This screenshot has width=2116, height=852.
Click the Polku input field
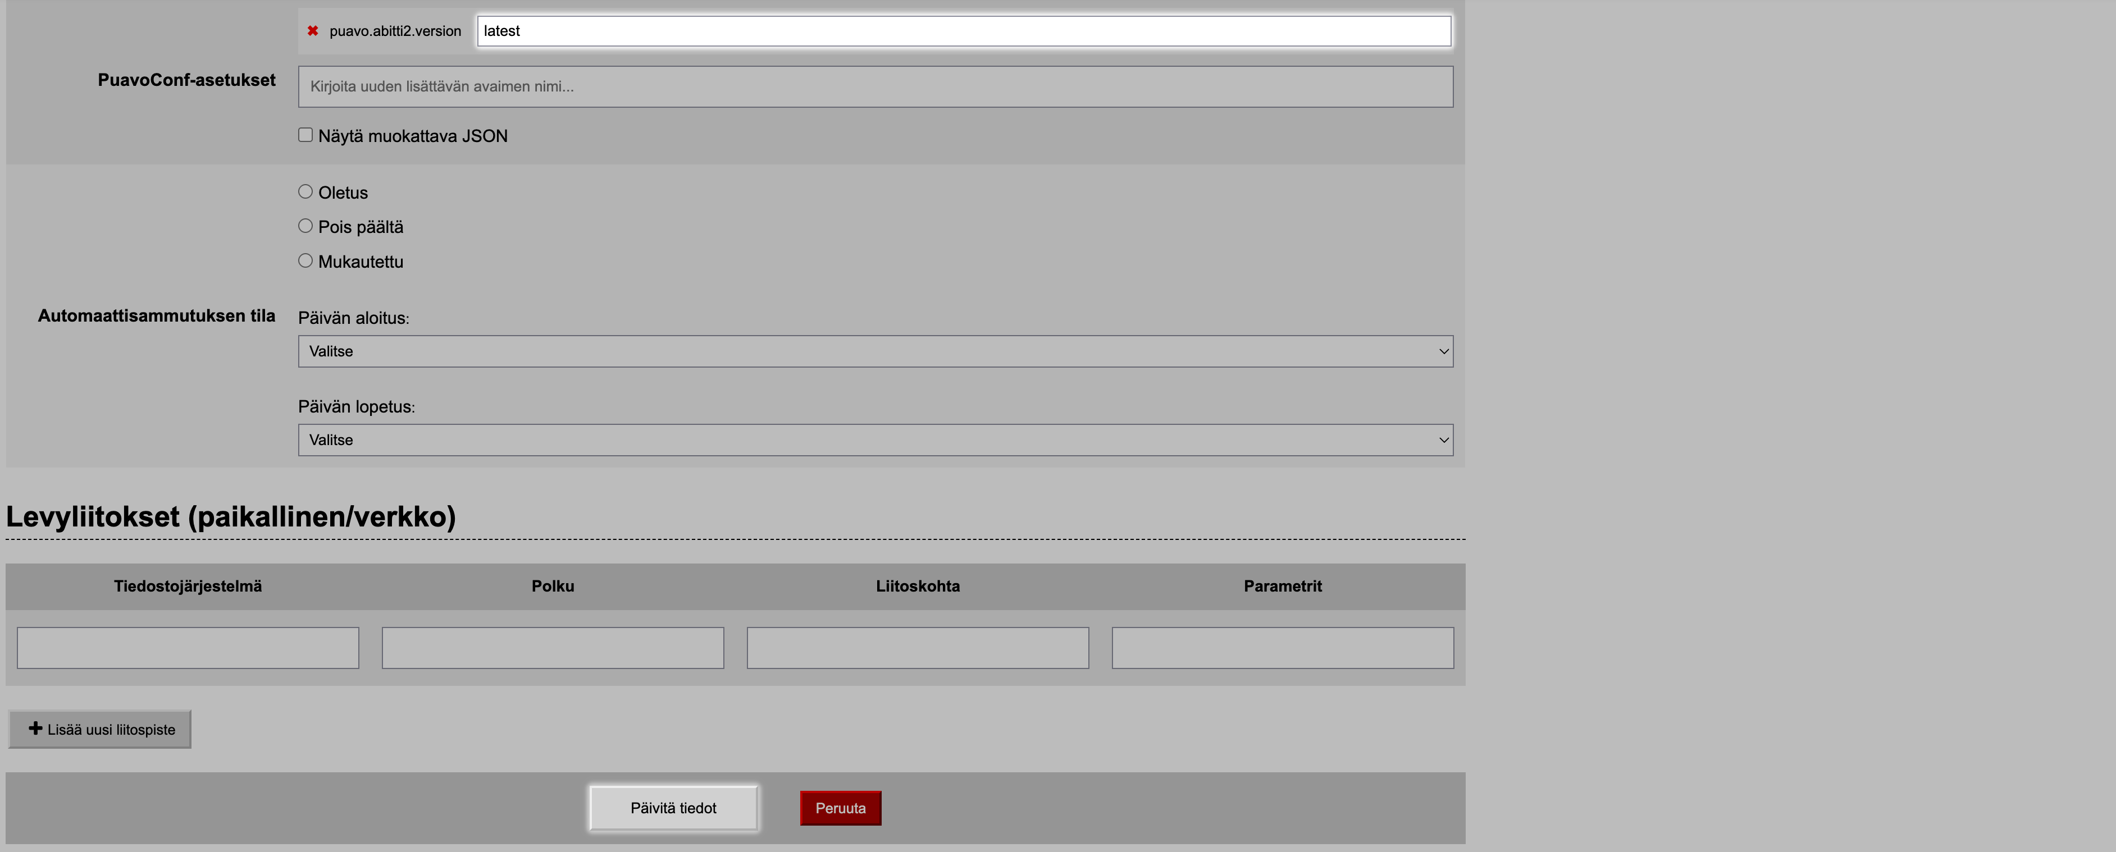tap(553, 648)
